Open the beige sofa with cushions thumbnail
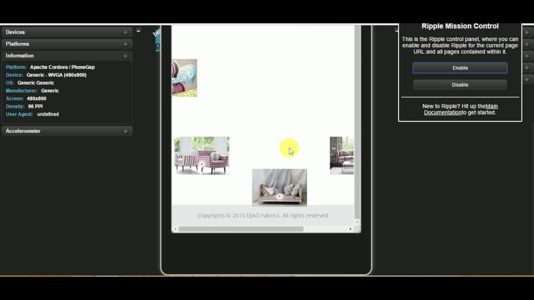The image size is (534, 300). 280,187
